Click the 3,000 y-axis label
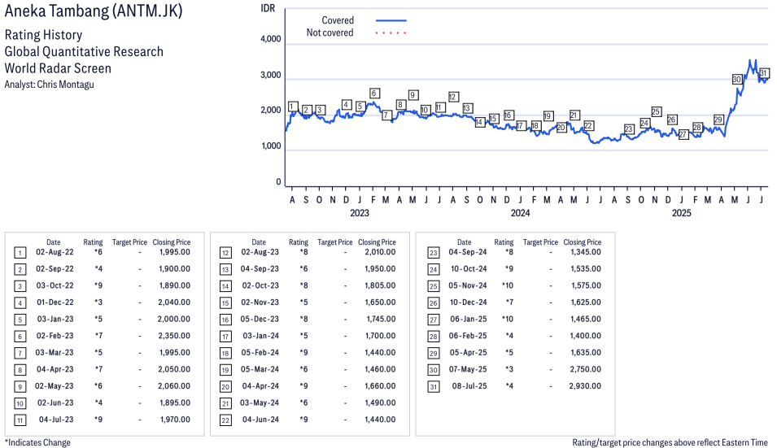This screenshot has height=448, width=777. click(271, 76)
